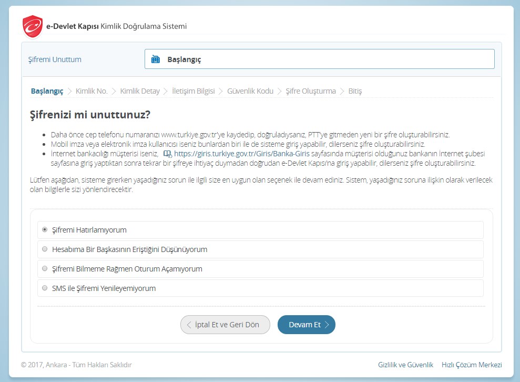Click the e-Devlet Kapısı shield logo
Image resolution: width=520 pixels, height=382 pixels.
click(33, 27)
